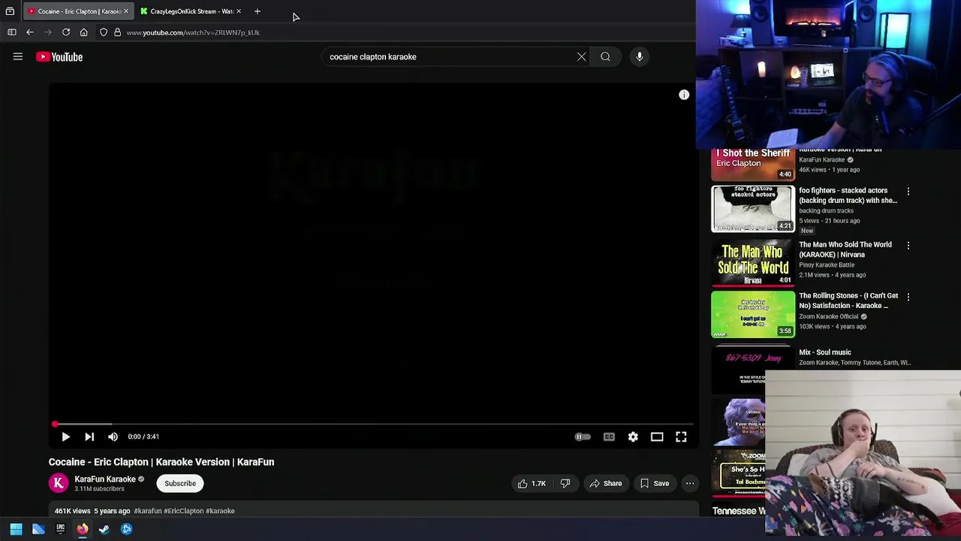Screen dimensions: 961x541
Task: Open the Windows Start menu
Action: (x=16, y=529)
